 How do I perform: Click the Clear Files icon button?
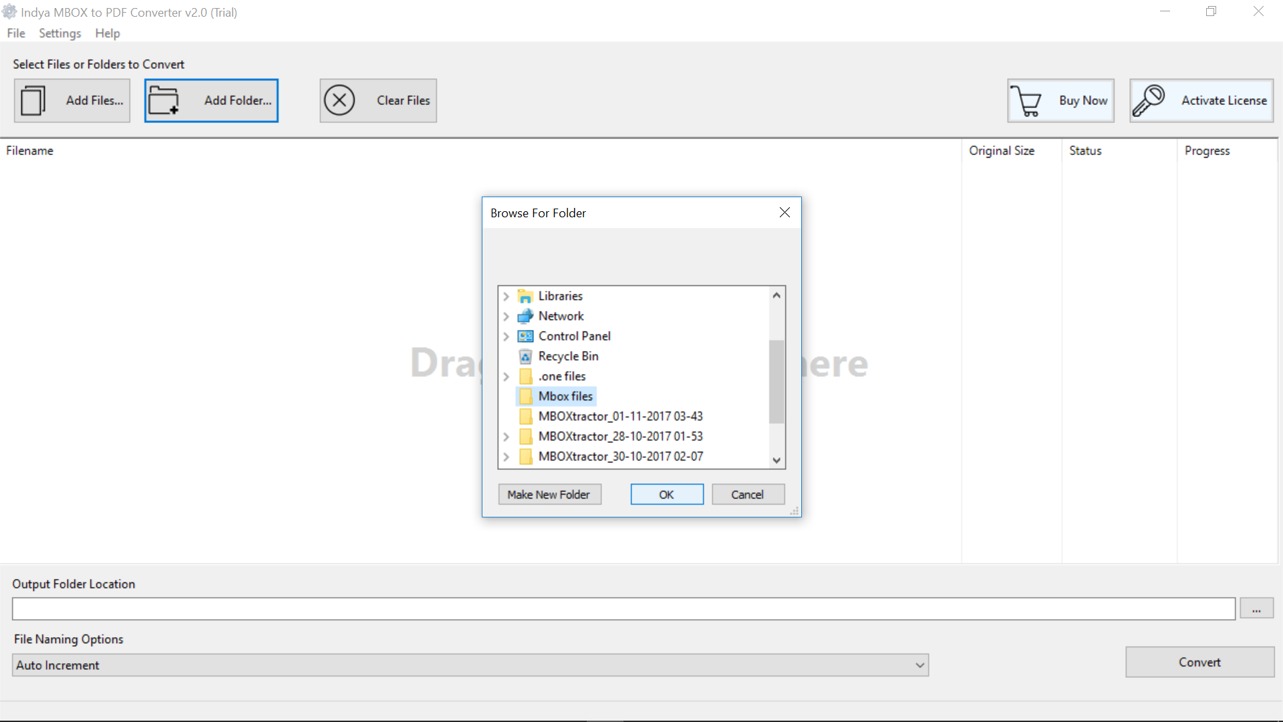coord(338,100)
